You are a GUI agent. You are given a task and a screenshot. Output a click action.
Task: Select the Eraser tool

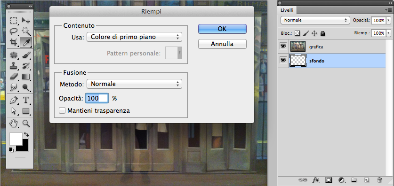click(x=14, y=76)
